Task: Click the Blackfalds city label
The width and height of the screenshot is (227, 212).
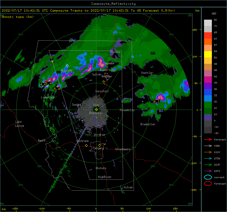Action: (107, 70)
